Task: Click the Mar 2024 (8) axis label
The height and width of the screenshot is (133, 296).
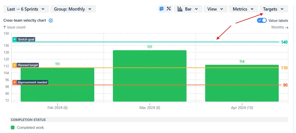Action: tap(150, 108)
